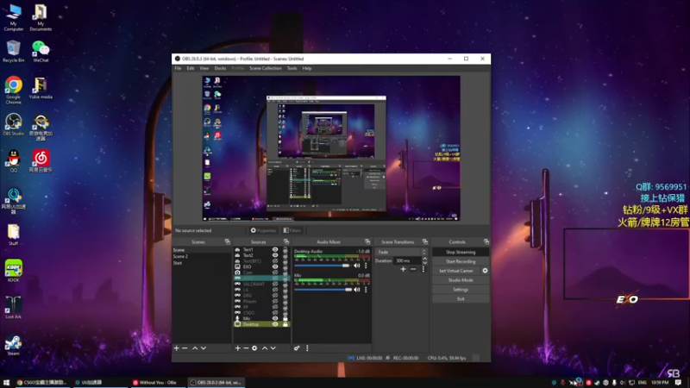Open the Help menu in OBS

pyautogui.click(x=307, y=68)
